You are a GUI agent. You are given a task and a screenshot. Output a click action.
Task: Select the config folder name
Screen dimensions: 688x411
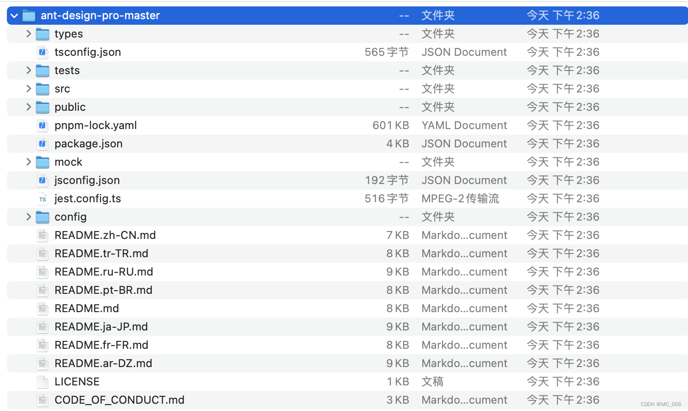coord(71,217)
